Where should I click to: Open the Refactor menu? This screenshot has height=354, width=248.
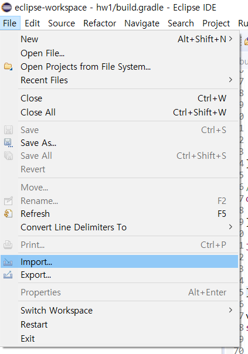[100, 23]
